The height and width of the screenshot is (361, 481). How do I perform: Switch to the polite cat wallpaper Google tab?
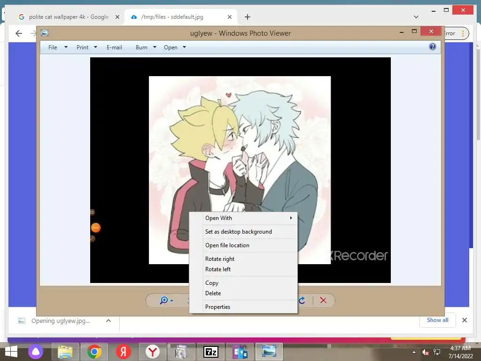click(x=68, y=17)
